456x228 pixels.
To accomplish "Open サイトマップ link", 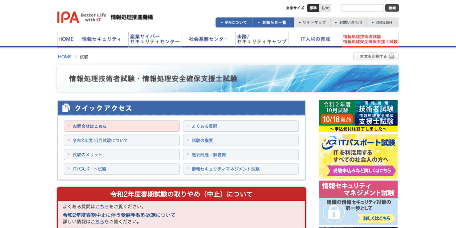I will coord(312,22).
